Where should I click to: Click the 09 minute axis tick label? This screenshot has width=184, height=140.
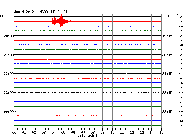point(102,132)
